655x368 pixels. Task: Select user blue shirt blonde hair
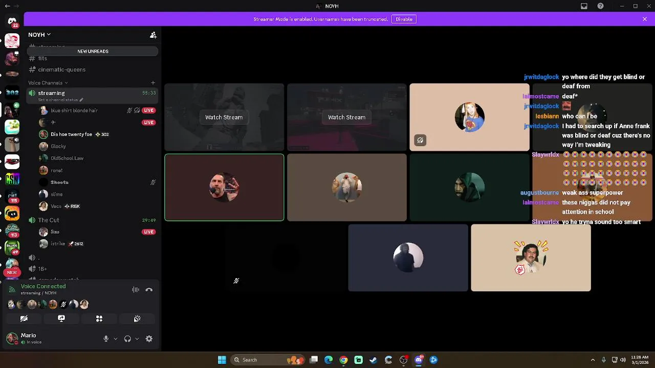(x=74, y=110)
